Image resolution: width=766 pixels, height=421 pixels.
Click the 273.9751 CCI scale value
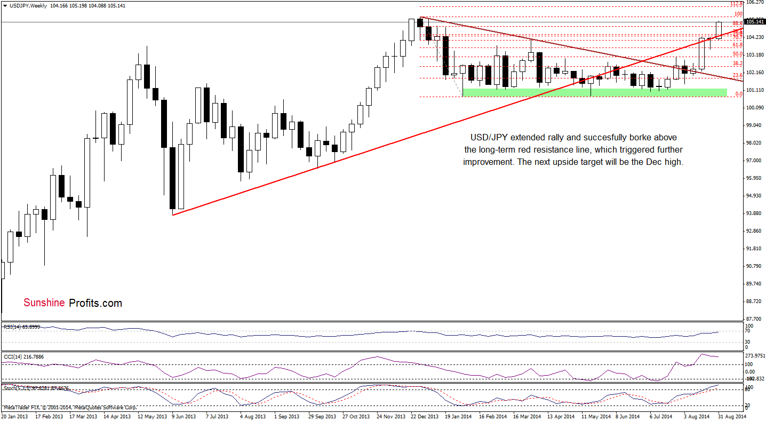click(x=755, y=356)
